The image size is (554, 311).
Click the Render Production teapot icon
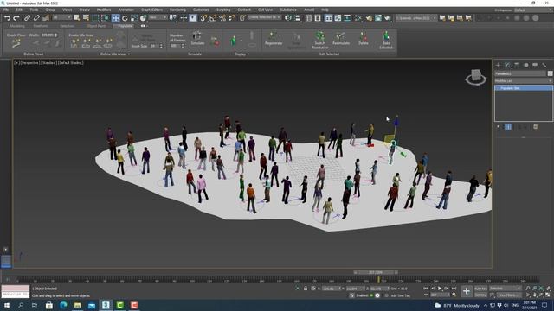pyautogui.click(x=388, y=18)
